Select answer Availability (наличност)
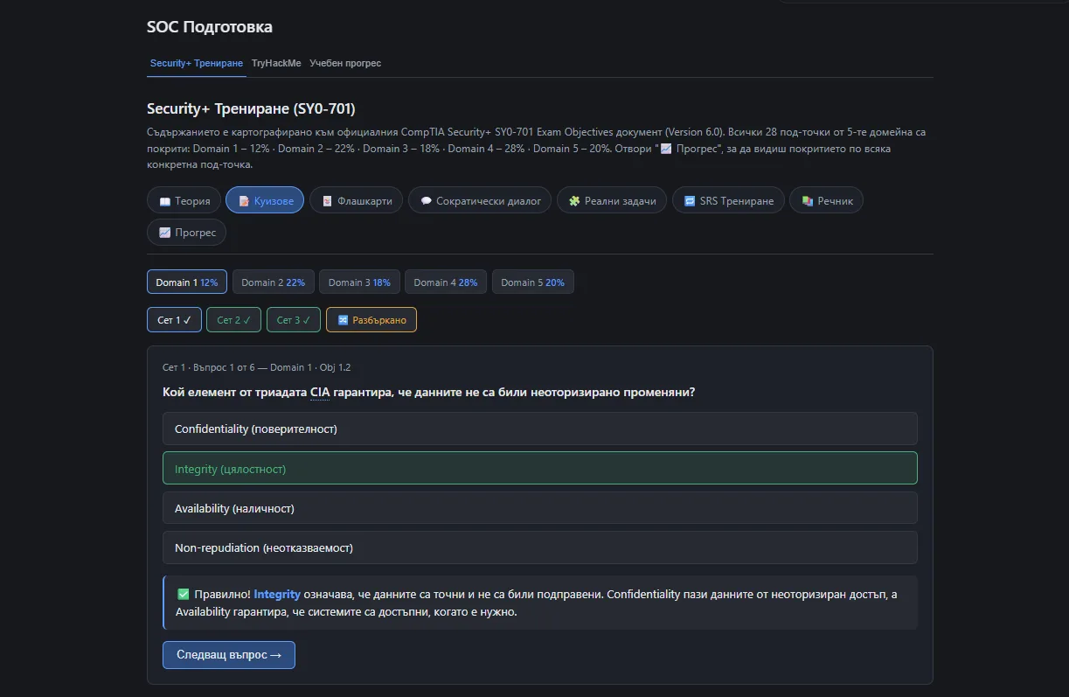The height and width of the screenshot is (697, 1069). [539, 508]
